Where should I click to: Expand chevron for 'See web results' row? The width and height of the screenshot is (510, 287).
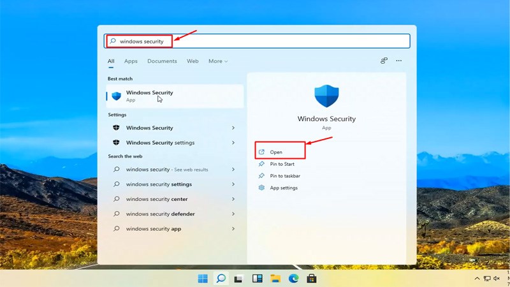(x=233, y=169)
